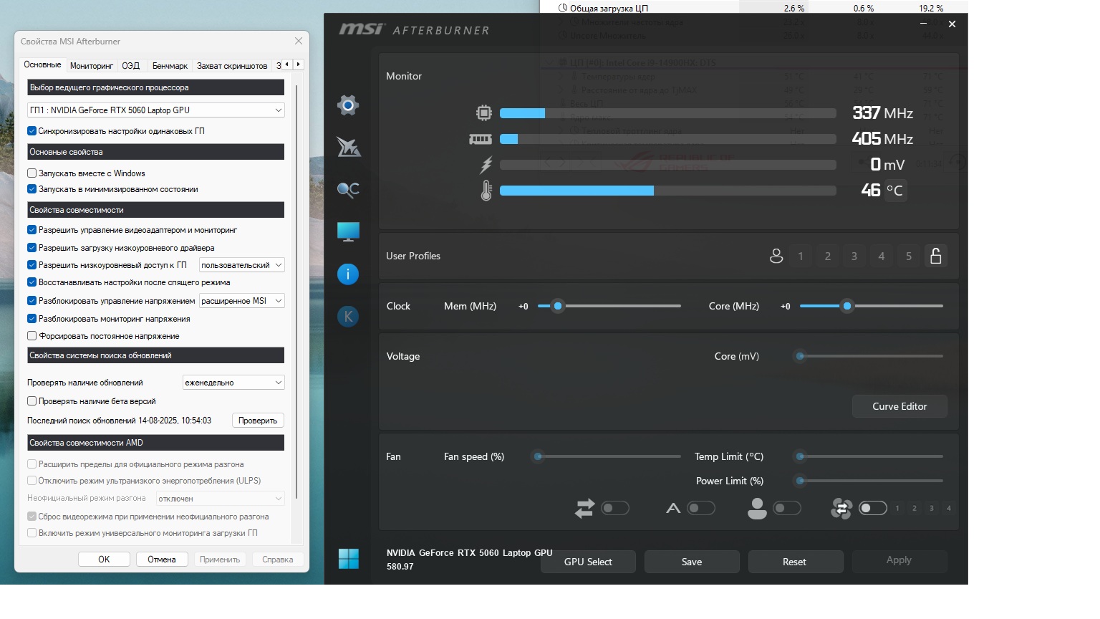This screenshot has width=1100, height=619.
Task: Show the information icon panel
Action: point(348,274)
